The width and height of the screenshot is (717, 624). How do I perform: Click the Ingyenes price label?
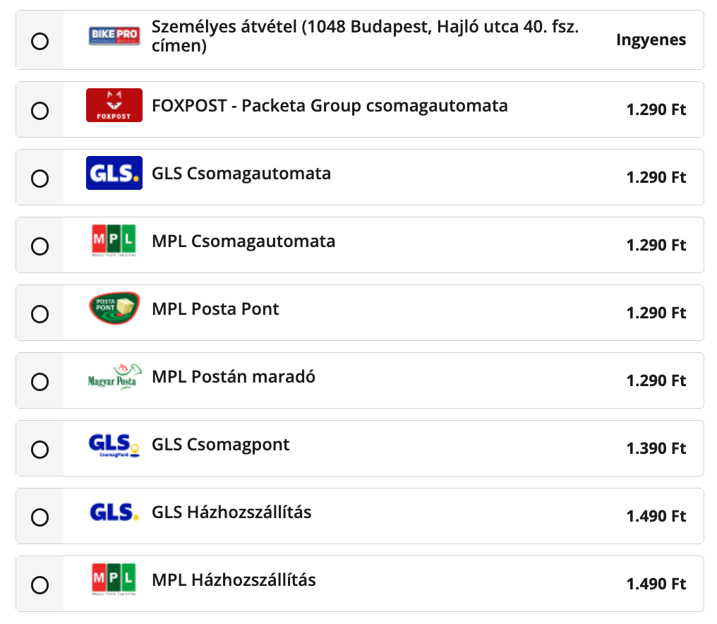tap(651, 40)
